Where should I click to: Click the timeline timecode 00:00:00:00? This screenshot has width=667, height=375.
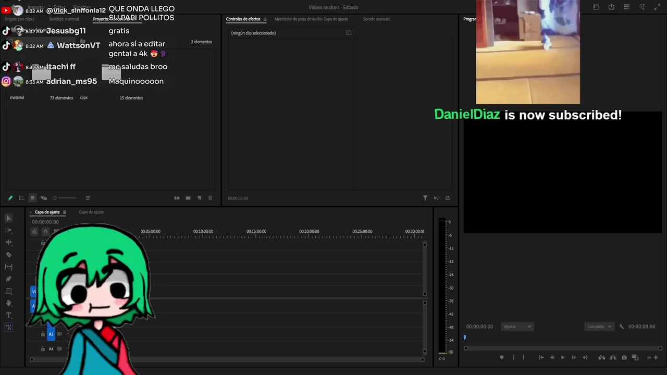tap(45, 222)
